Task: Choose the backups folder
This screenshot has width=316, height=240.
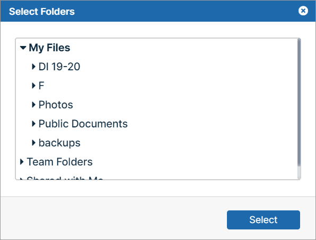Action: (x=59, y=143)
